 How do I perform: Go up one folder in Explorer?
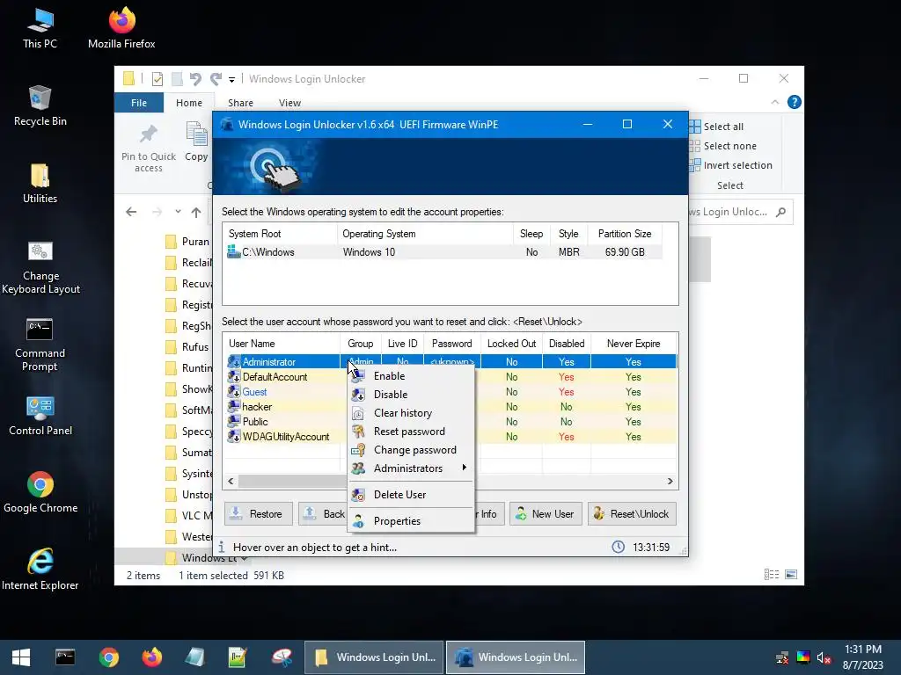[196, 213]
